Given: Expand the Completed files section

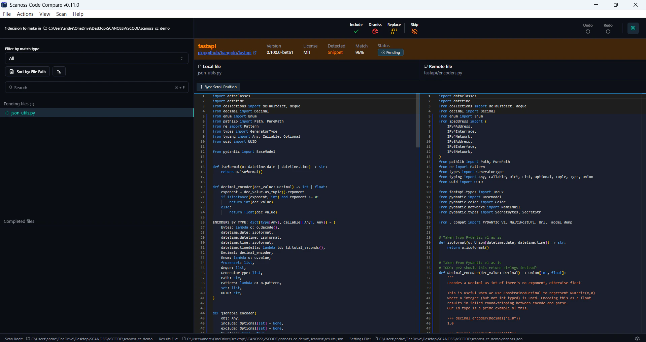Looking at the screenshot, I should click(x=19, y=221).
